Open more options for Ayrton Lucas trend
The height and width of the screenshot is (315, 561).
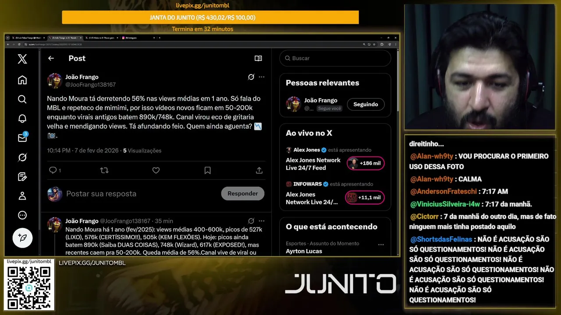click(x=381, y=245)
